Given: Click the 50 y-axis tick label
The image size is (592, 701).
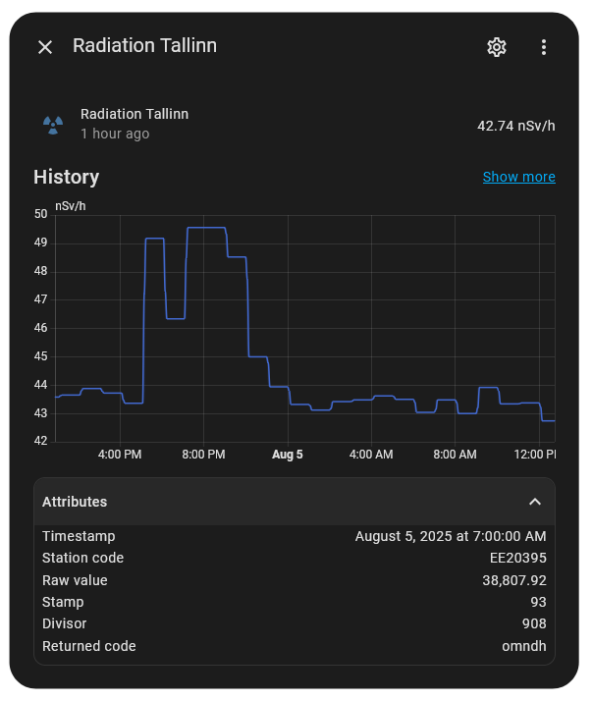Looking at the screenshot, I should pos(40,214).
